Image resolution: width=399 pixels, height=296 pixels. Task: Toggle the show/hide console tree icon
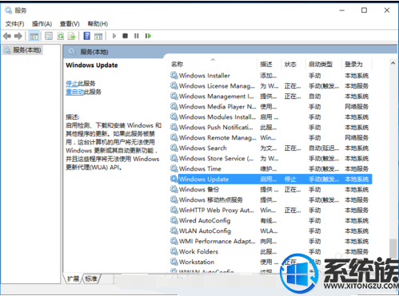(x=34, y=36)
